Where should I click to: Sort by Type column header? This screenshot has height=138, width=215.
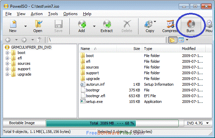tap(161, 49)
